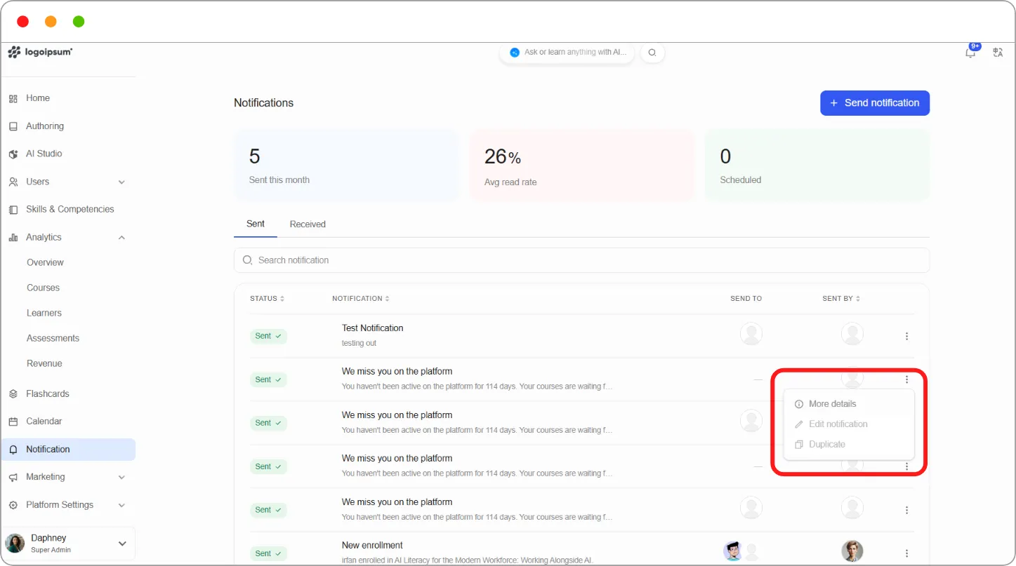
Task: Open Revenue under Analytics
Action: tap(44, 363)
